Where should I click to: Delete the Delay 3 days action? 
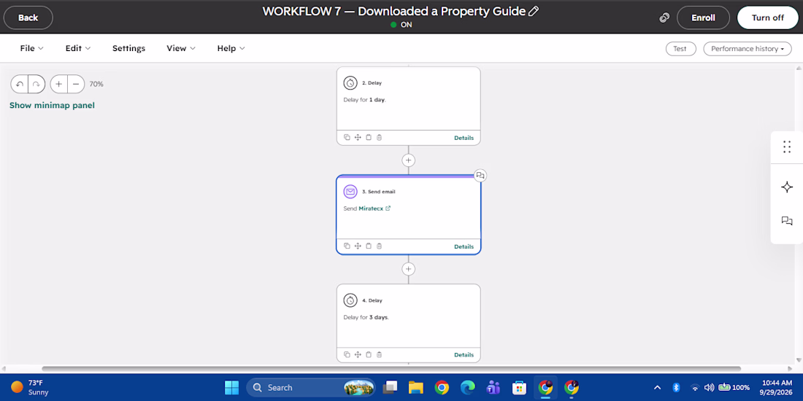(379, 354)
